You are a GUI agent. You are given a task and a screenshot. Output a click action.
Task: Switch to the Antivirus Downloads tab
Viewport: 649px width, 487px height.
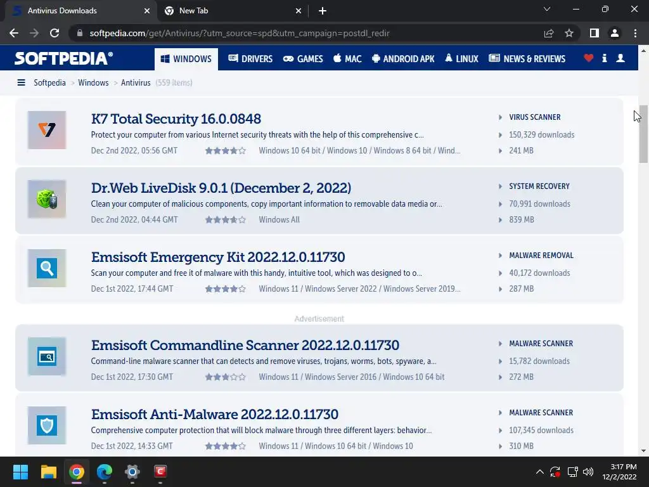coord(81,11)
